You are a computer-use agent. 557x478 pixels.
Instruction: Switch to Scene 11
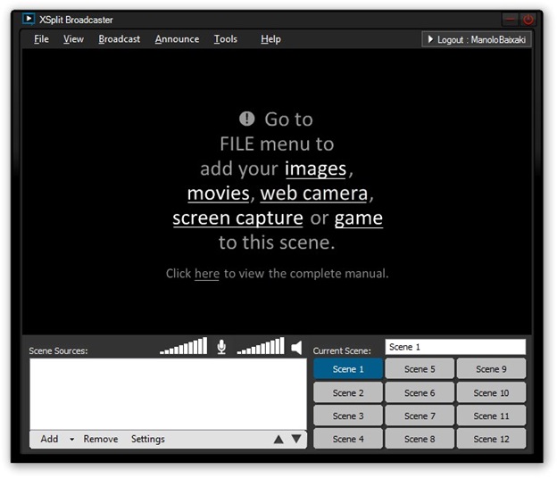coord(491,416)
